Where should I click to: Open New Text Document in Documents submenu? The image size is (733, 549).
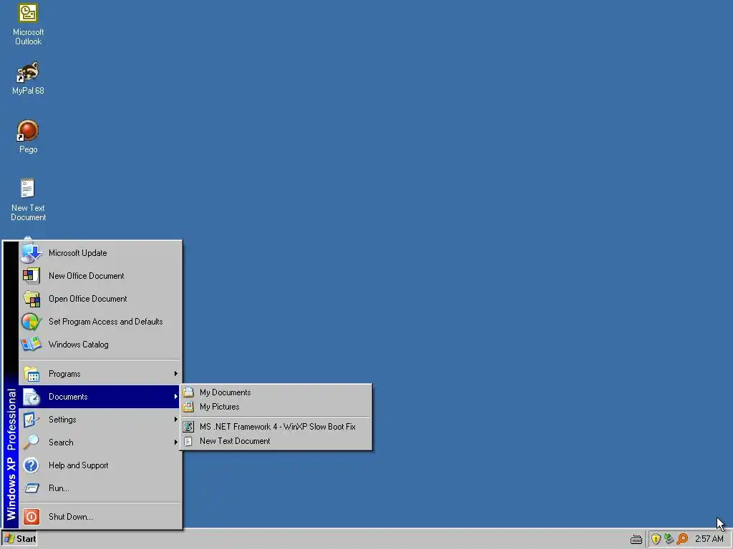276,441
